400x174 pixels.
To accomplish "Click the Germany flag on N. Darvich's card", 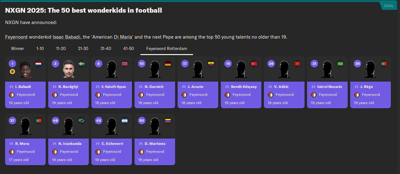I will point(168,64).
